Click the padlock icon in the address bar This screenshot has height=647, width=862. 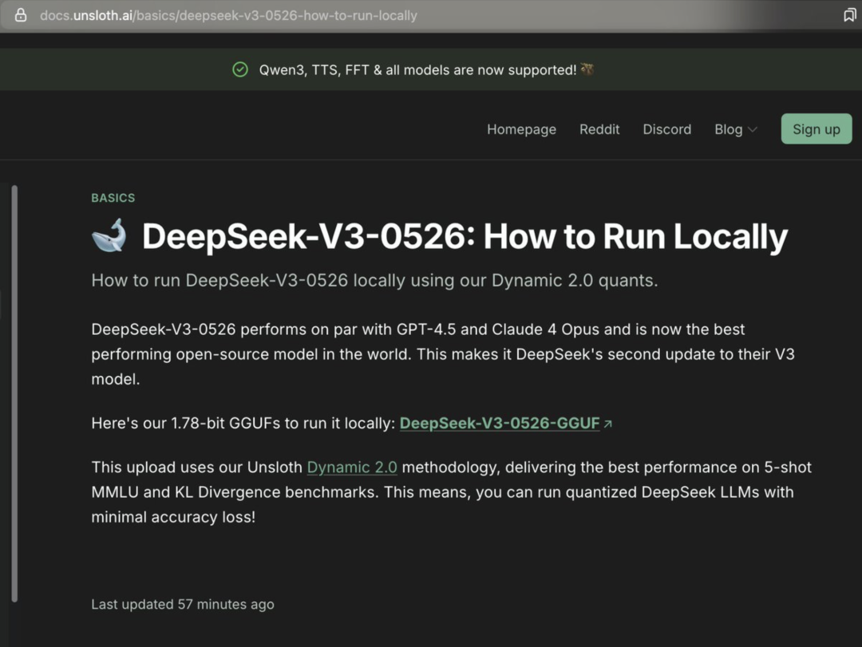coord(20,15)
